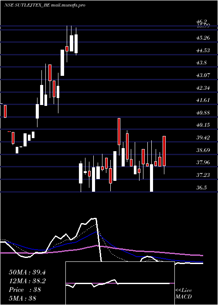Click the NSE SUTLEJTEX_BE chart title

pyautogui.click(x=44, y=5)
